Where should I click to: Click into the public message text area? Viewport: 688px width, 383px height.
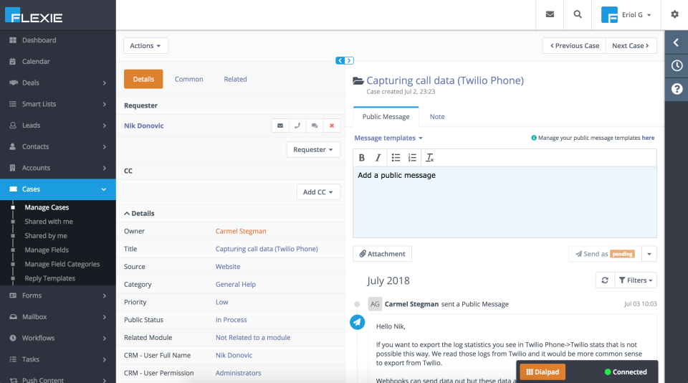tap(505, 202)
